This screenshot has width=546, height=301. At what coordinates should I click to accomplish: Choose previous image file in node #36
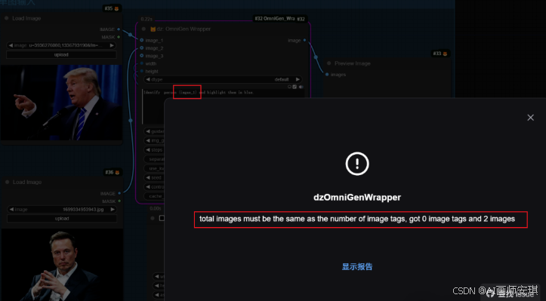(11, 210)
